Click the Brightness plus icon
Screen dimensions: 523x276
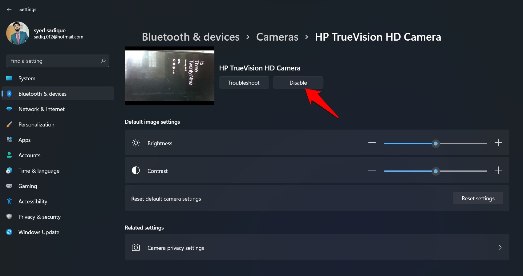coord(498,143)
